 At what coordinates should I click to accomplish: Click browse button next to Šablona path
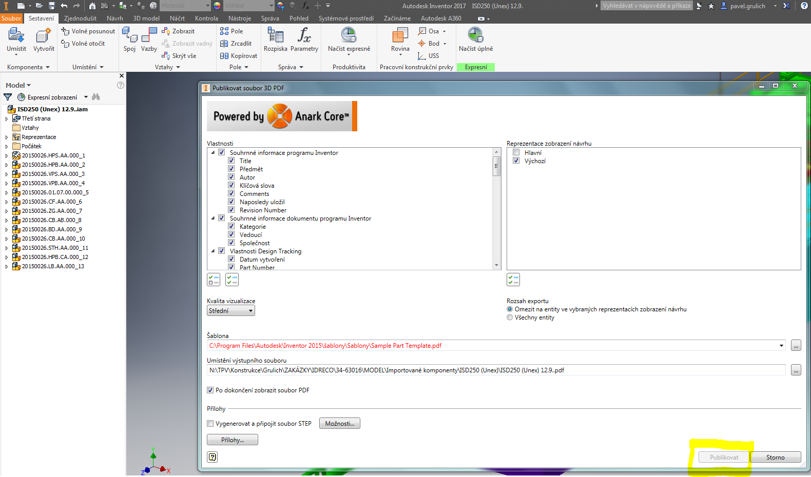point(796,346)
